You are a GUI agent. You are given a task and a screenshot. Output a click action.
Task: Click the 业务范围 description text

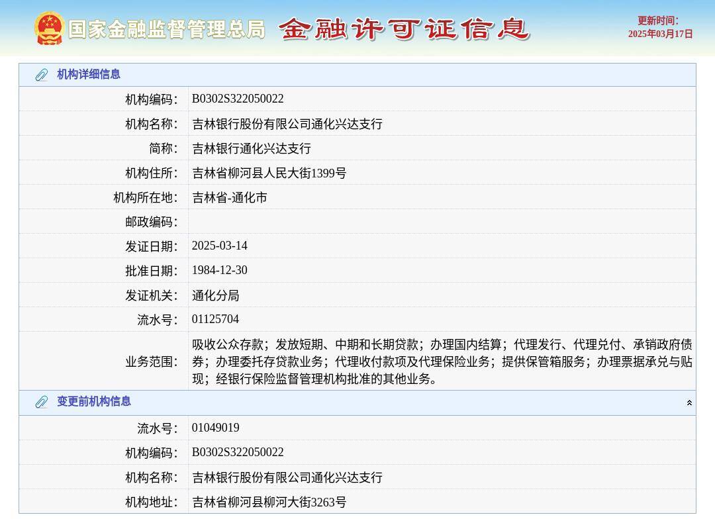coord(438,360)
